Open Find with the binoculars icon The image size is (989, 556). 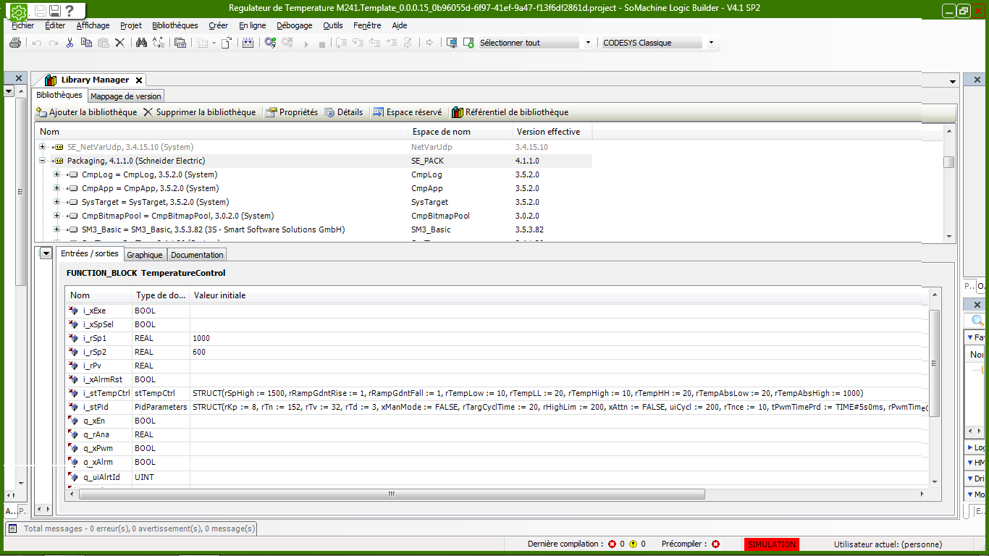click(141, 43)
